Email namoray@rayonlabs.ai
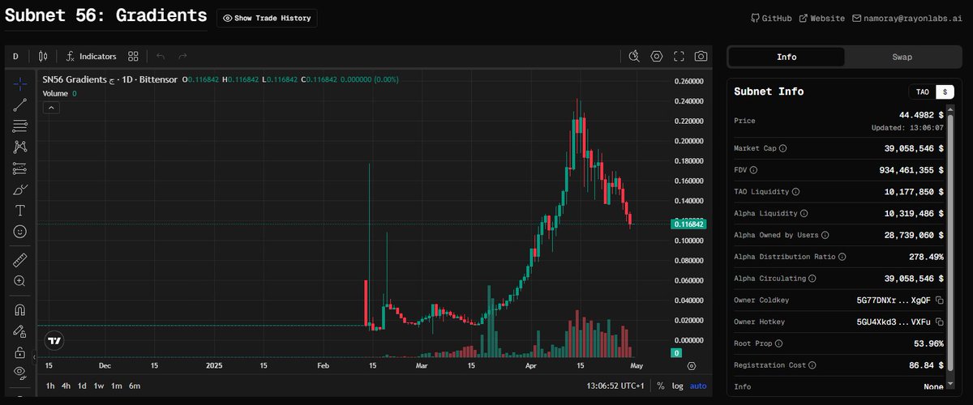973x405 pixels. 907,18
